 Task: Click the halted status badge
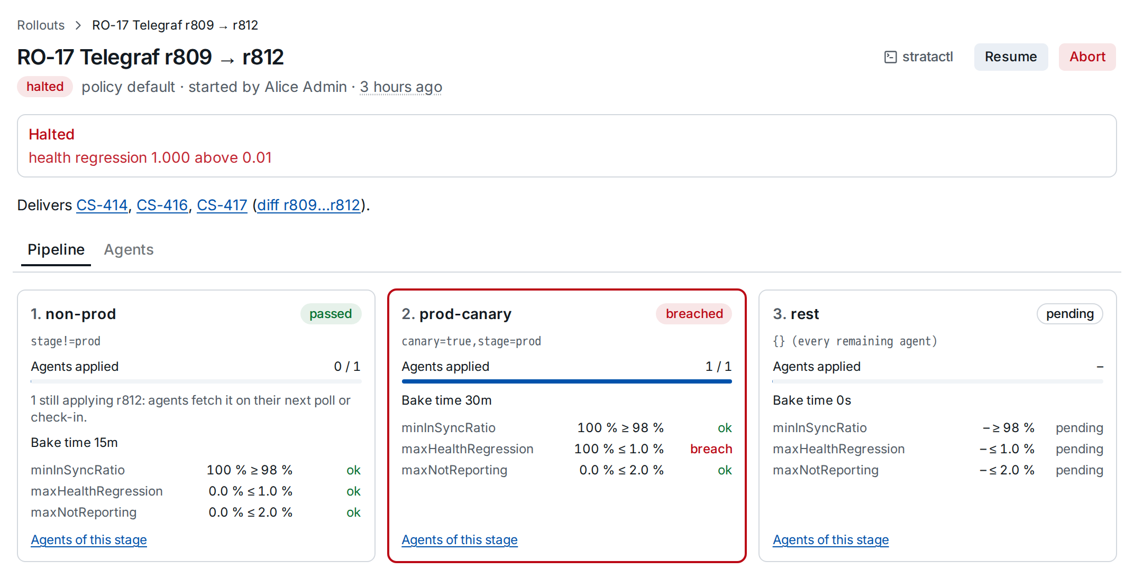(45, 87)
